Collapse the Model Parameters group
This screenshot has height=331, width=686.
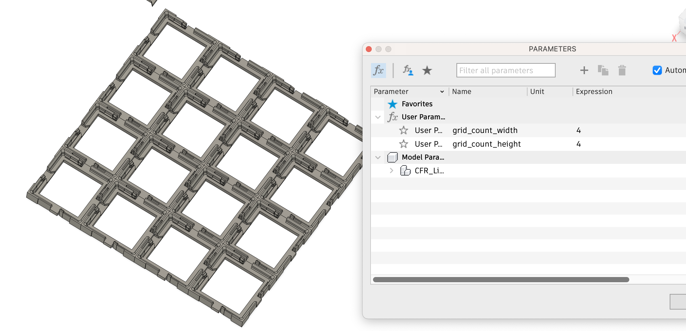[x=378, y=157]
